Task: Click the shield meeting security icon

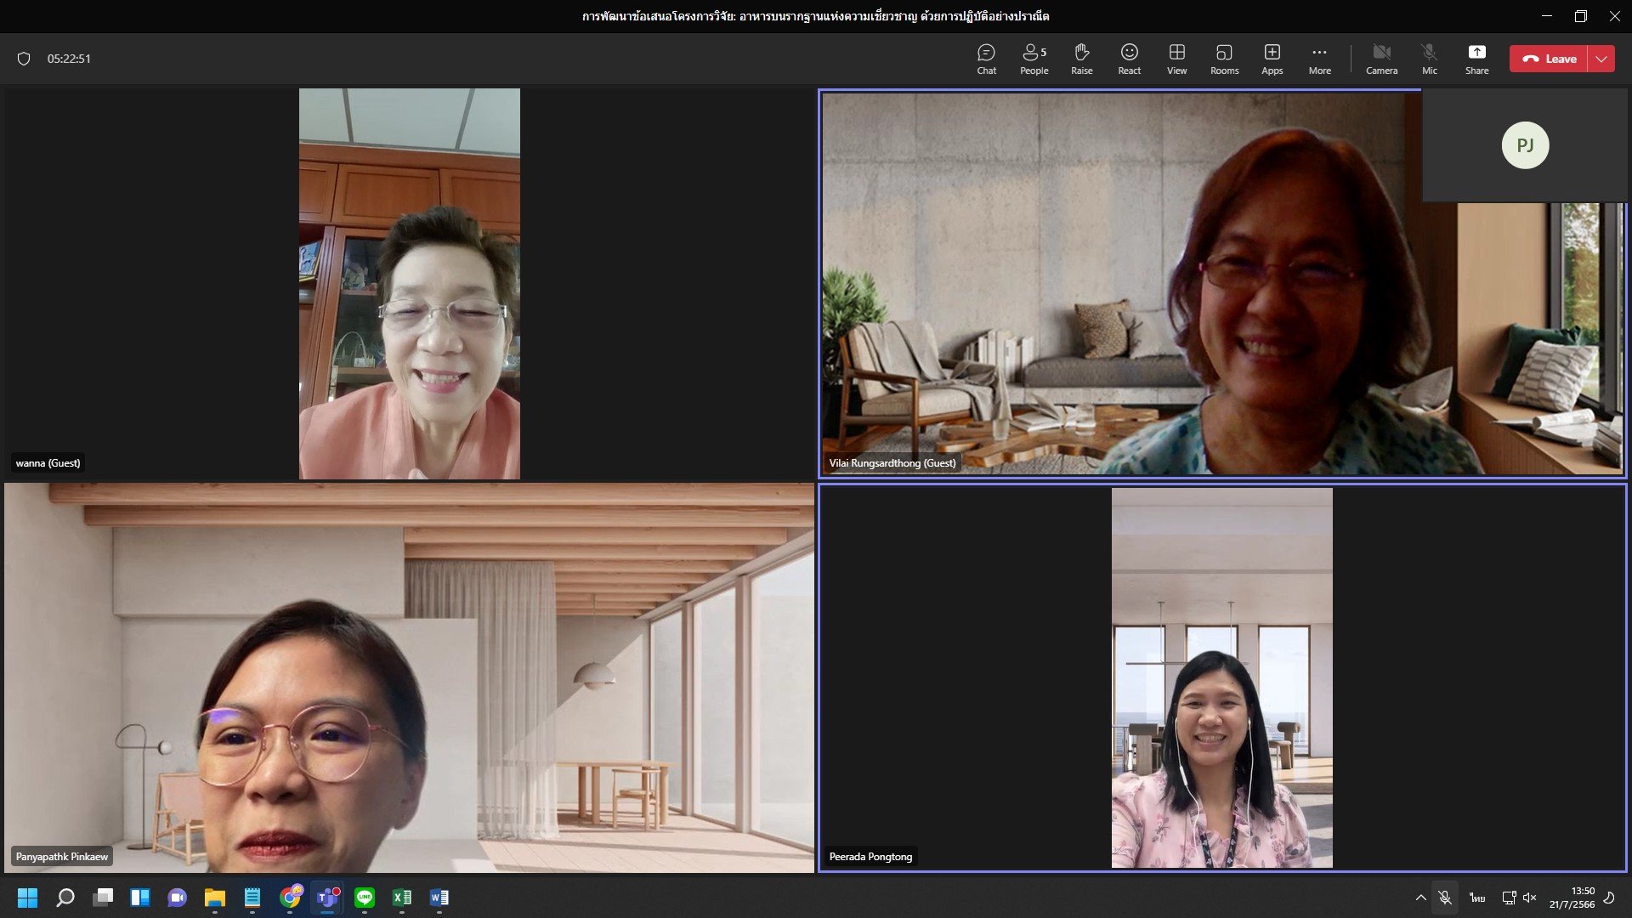Action: click(24, 59)
